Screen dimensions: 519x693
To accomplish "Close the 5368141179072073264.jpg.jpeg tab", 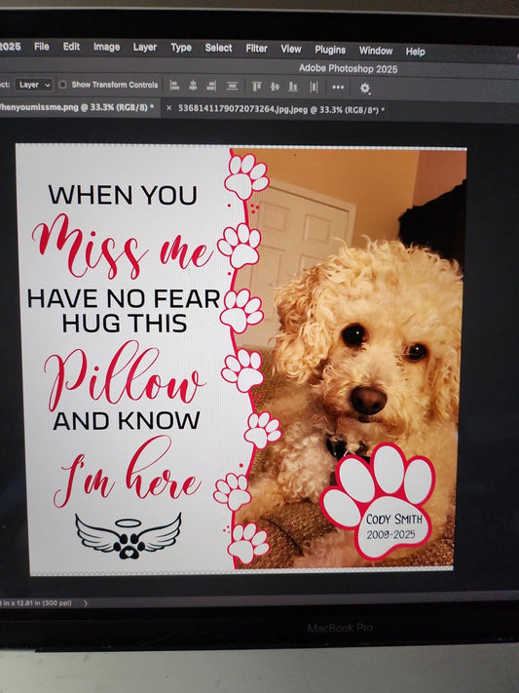I will [168, 108].
